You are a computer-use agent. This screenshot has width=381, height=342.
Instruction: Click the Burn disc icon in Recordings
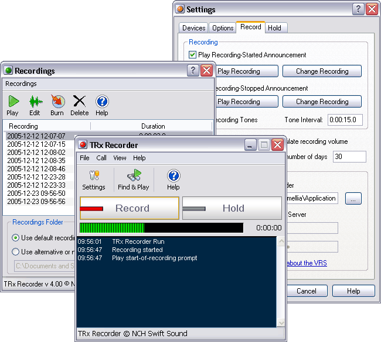(x=57, y=101)
